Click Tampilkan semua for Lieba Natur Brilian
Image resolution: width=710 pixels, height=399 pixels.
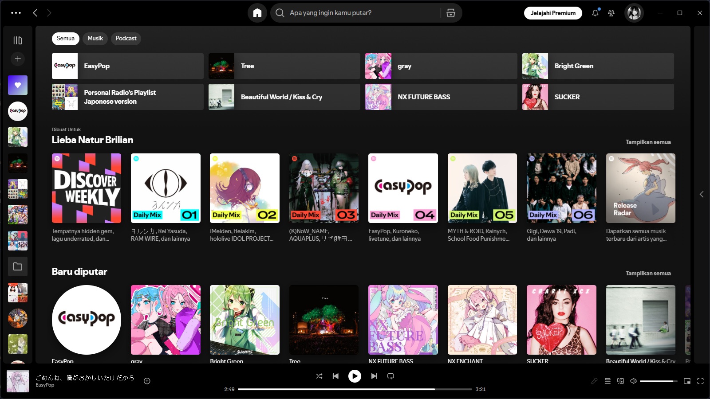tap(648, 142)
